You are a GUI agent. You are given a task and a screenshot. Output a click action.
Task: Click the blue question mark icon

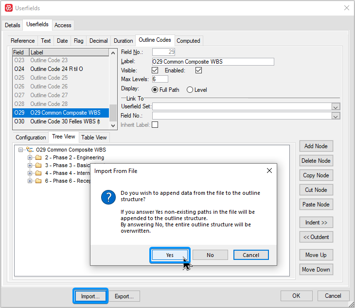click(107, 198)
